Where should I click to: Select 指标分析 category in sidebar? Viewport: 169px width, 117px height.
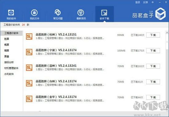point(9,62)
